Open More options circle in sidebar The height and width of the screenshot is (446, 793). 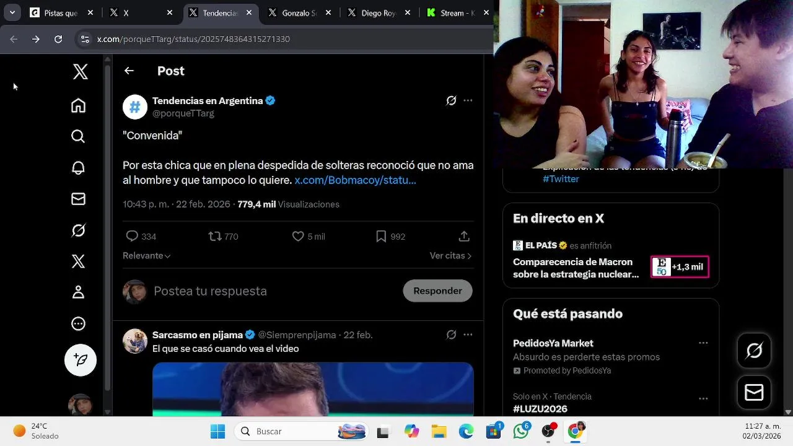coord(78,323)
